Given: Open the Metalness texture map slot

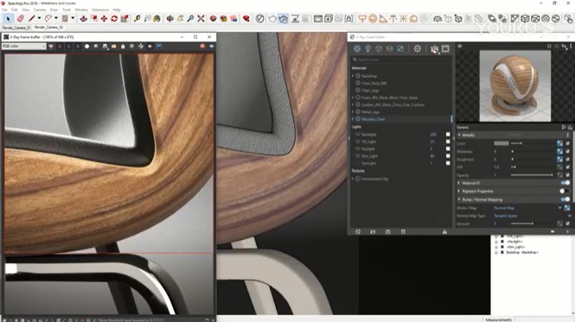Looking at the screenshot, I should [559, 151].
